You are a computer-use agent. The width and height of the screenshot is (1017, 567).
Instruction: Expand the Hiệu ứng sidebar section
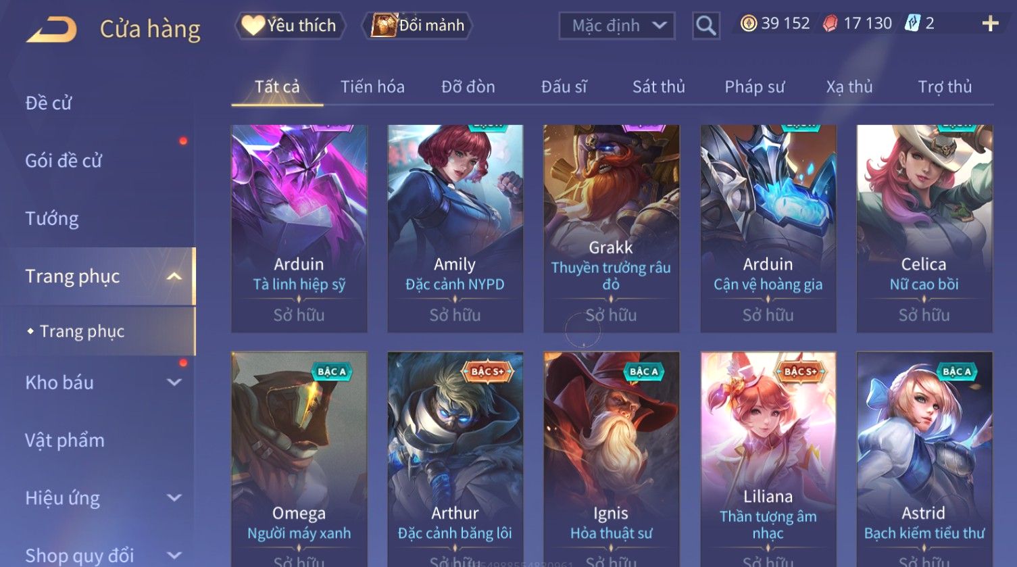[x=174, y=498]
